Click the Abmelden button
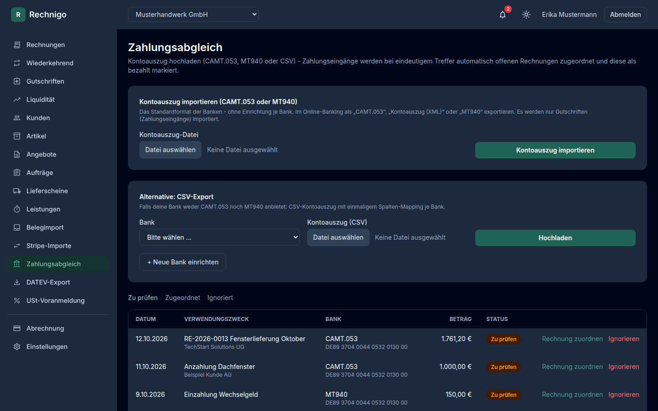 click(626, 15)
